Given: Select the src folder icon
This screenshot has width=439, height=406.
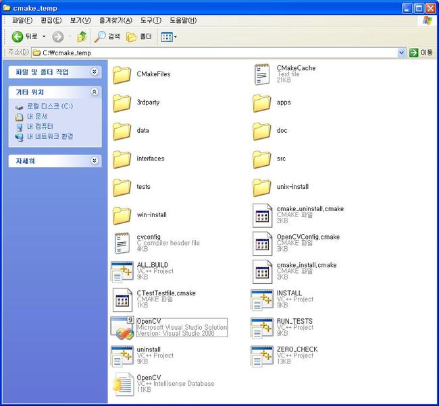Looking at the screenshot, I should tap(262, 159).
